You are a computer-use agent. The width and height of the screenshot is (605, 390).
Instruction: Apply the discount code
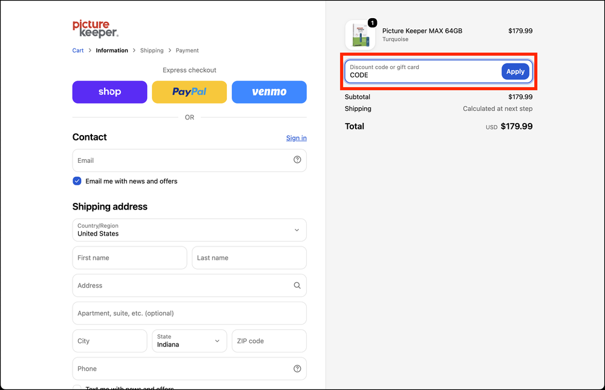pyautogui.click(x=515, y=71)
